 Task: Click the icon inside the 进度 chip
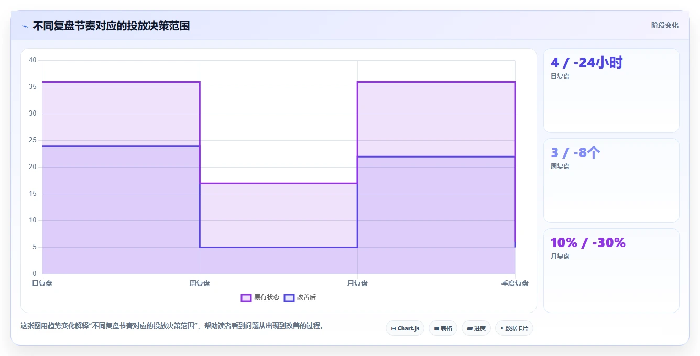(470, 329)
